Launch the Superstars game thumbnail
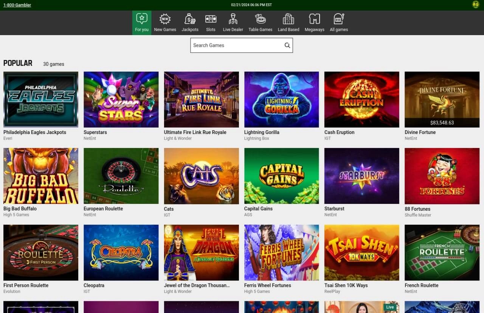Viewport: 484px width, 313px height. click(121, 100)
